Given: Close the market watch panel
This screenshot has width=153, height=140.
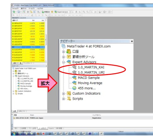Looking at the screenshot, I should click(46, 18).
